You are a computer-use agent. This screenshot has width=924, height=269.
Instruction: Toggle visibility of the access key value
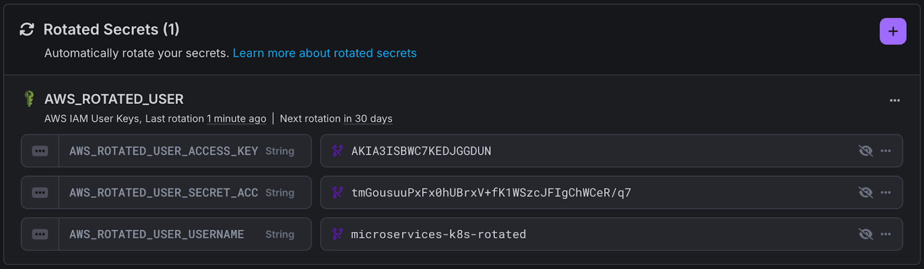click(x=865, y=151)
